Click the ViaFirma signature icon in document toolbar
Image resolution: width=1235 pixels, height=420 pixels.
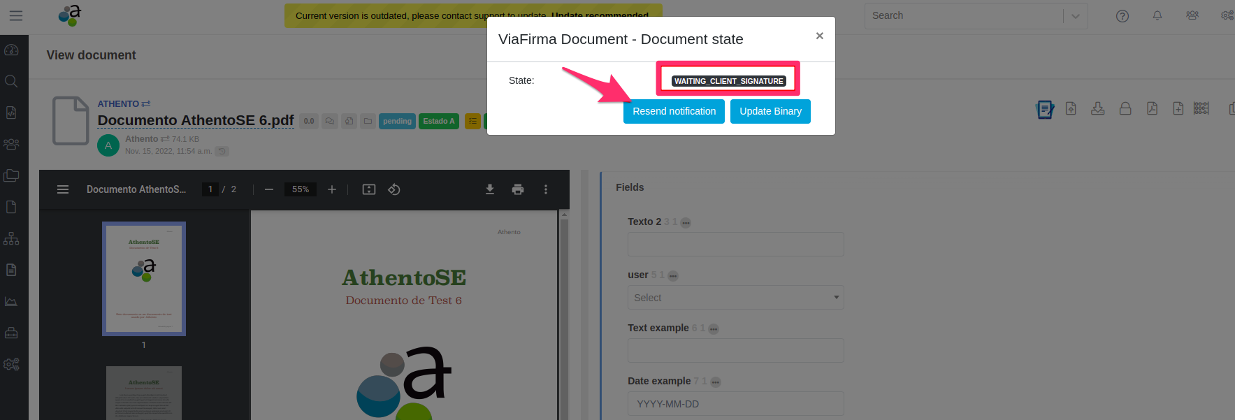pos(1044,109)
